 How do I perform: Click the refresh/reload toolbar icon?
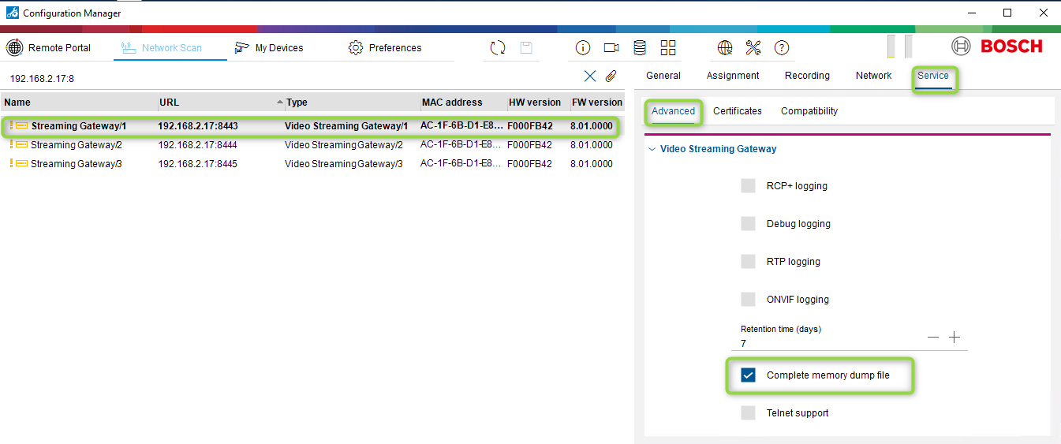point(498,48)
